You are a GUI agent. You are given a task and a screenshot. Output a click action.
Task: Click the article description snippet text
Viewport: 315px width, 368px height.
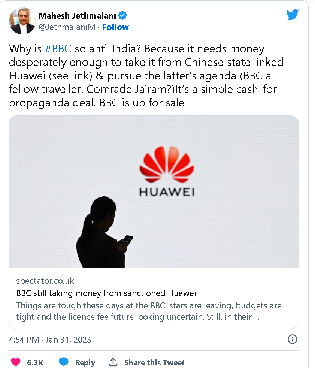[149, 311]
